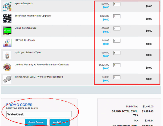Select the subtotal amount $3,495.00
This screenshot has height=126, width=163.
pyautogui.click(x=148, y=107)
